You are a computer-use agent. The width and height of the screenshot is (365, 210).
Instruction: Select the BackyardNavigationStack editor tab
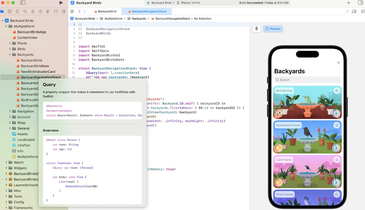coord(147,11)
